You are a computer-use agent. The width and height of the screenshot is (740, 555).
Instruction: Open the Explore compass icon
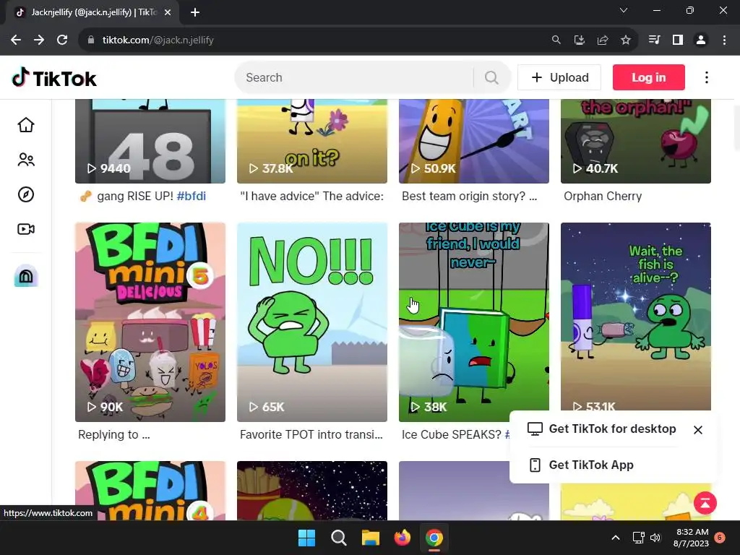[x=26, y=194]
